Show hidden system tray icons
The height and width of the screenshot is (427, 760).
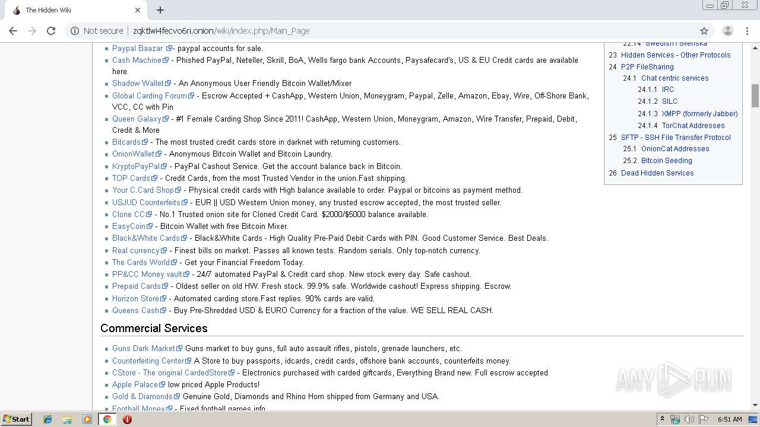[663, 419]
